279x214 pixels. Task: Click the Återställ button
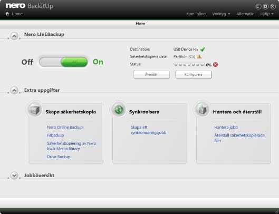[x=151, y=74]
